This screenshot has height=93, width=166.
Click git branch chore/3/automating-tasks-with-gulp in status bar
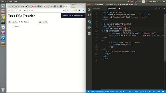pos(101,92)
